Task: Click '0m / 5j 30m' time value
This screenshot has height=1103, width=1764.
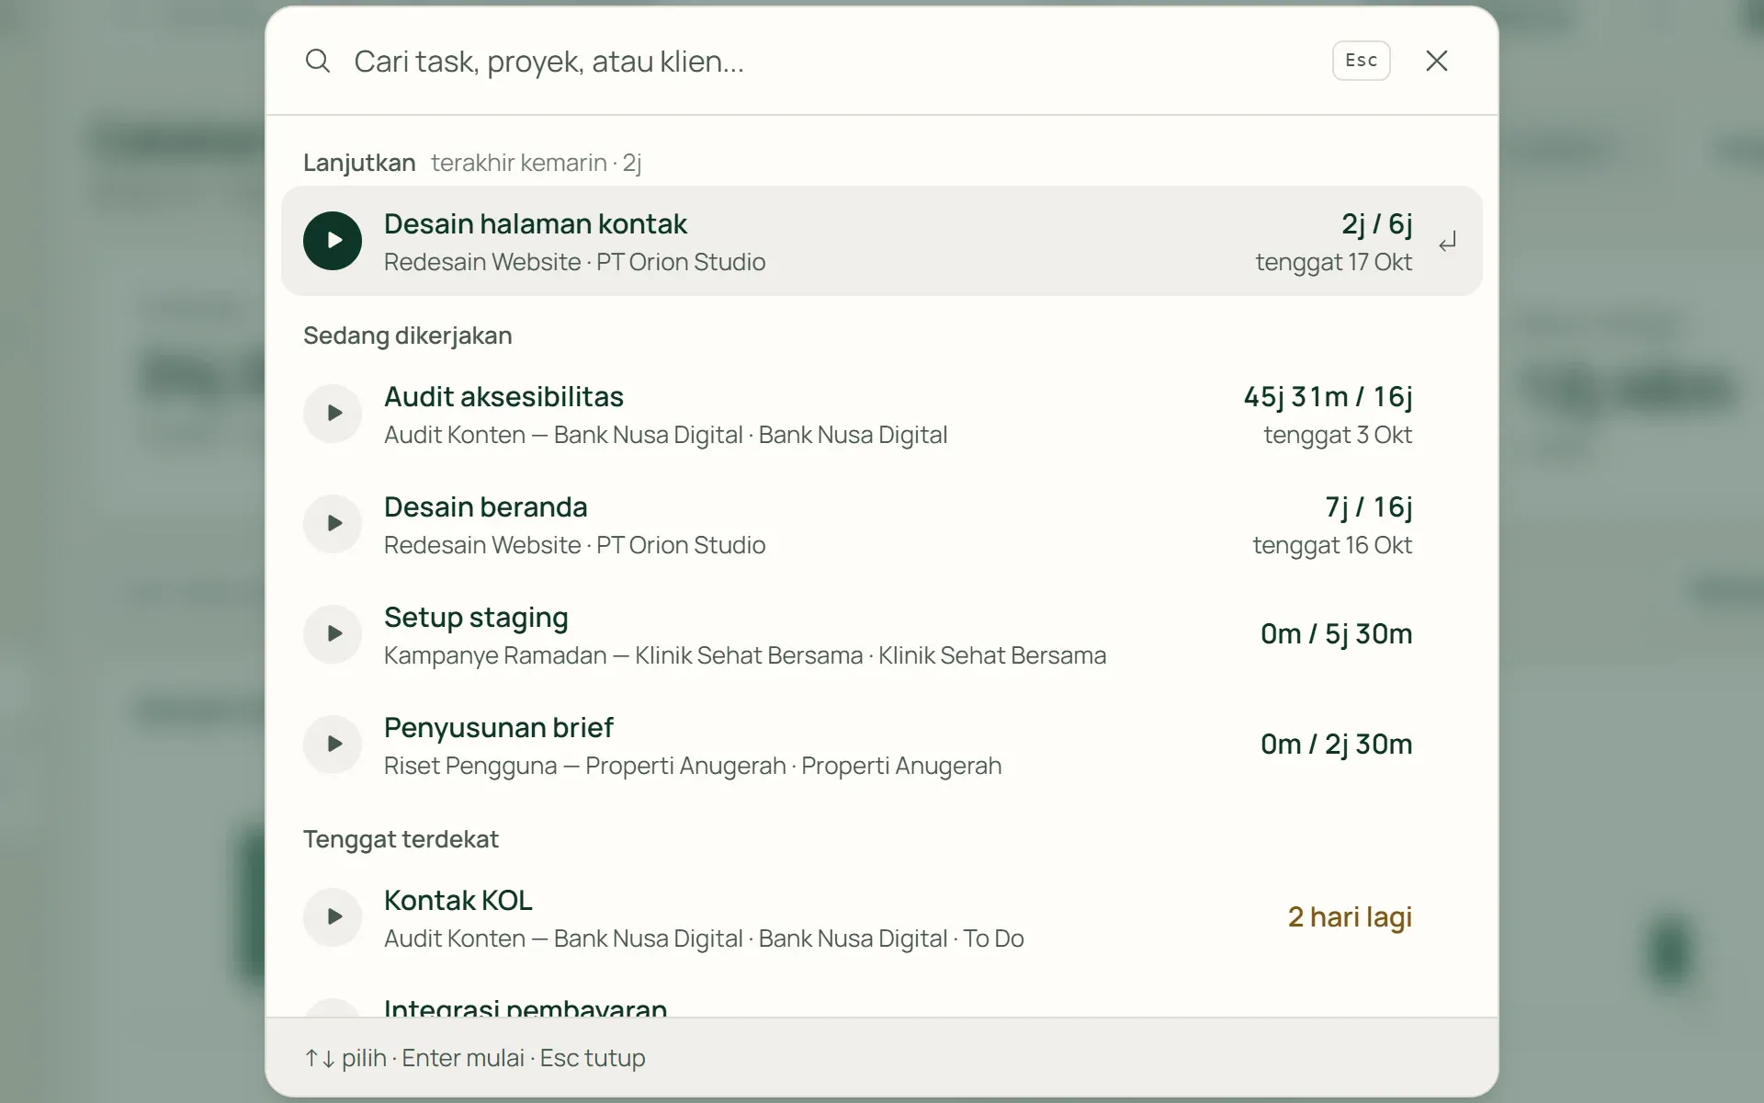Action: (x=1336, y=633)
